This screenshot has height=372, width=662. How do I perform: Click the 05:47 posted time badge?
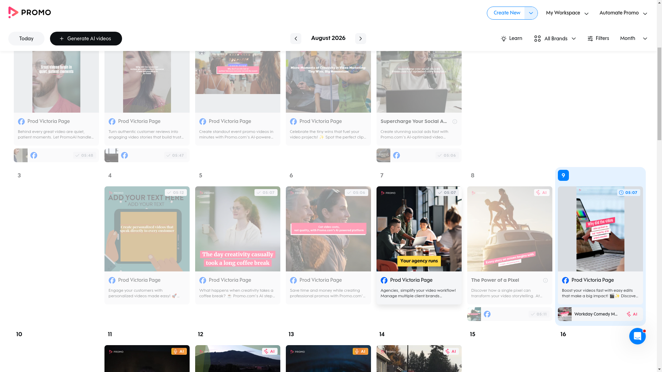click(x=175, y=155)
